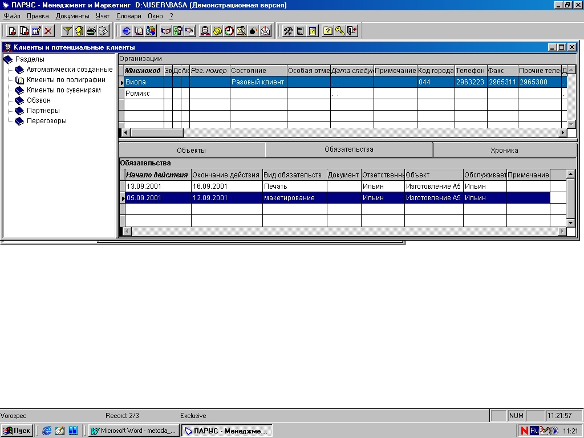Open the Документы menu

[x=72, y=16]
